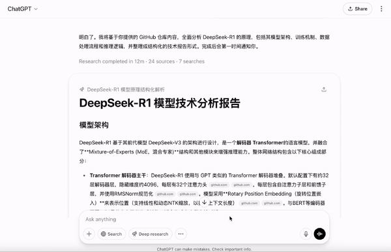This screenshot has width=391, height=252.
Task: Open the second github.com citation after 注意力头
Action: [x=242, y=185]
